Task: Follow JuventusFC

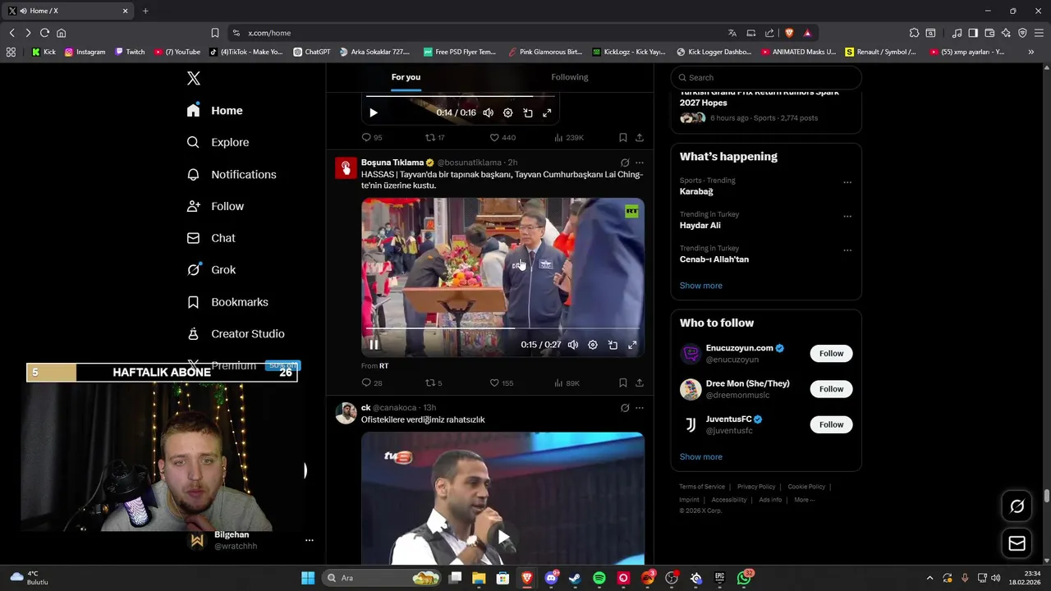Action: [x=831, y=424]
